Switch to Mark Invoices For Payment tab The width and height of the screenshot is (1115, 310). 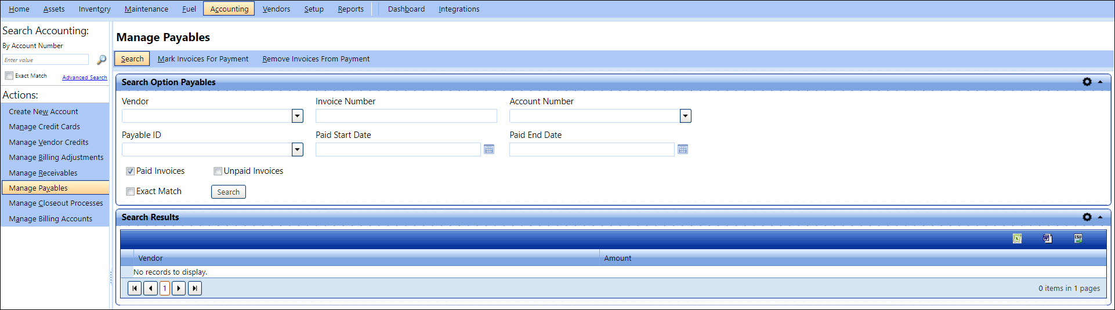click(x=203, y=59)
